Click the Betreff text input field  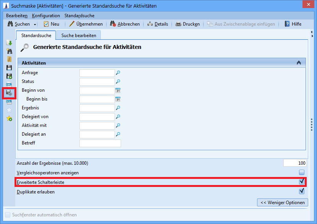100,143
